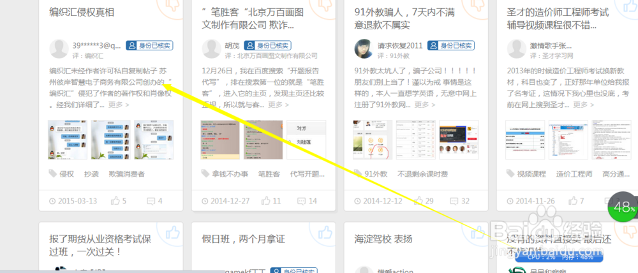Open first QQ chat thumbnail in 编织汇 card
638x273 pixels.
coord(68,140)
